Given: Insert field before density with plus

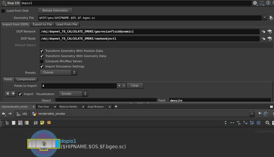Looking at the screenshot, I should [x=13, y=94].
